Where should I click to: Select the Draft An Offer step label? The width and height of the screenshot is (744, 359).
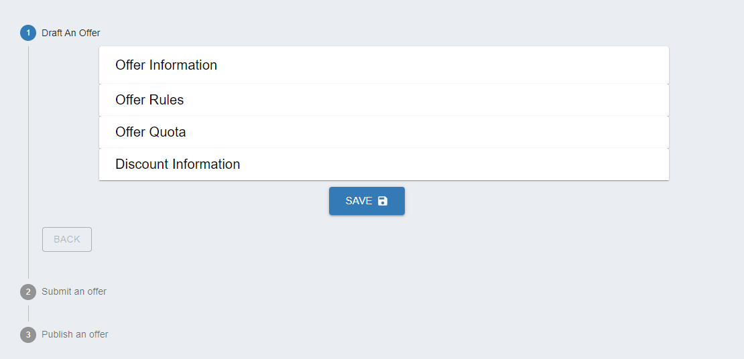[x=71, y=33]
